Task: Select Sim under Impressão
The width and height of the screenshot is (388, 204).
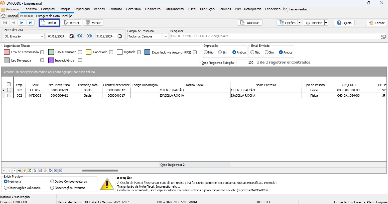Action: click(x=220, y=52)
